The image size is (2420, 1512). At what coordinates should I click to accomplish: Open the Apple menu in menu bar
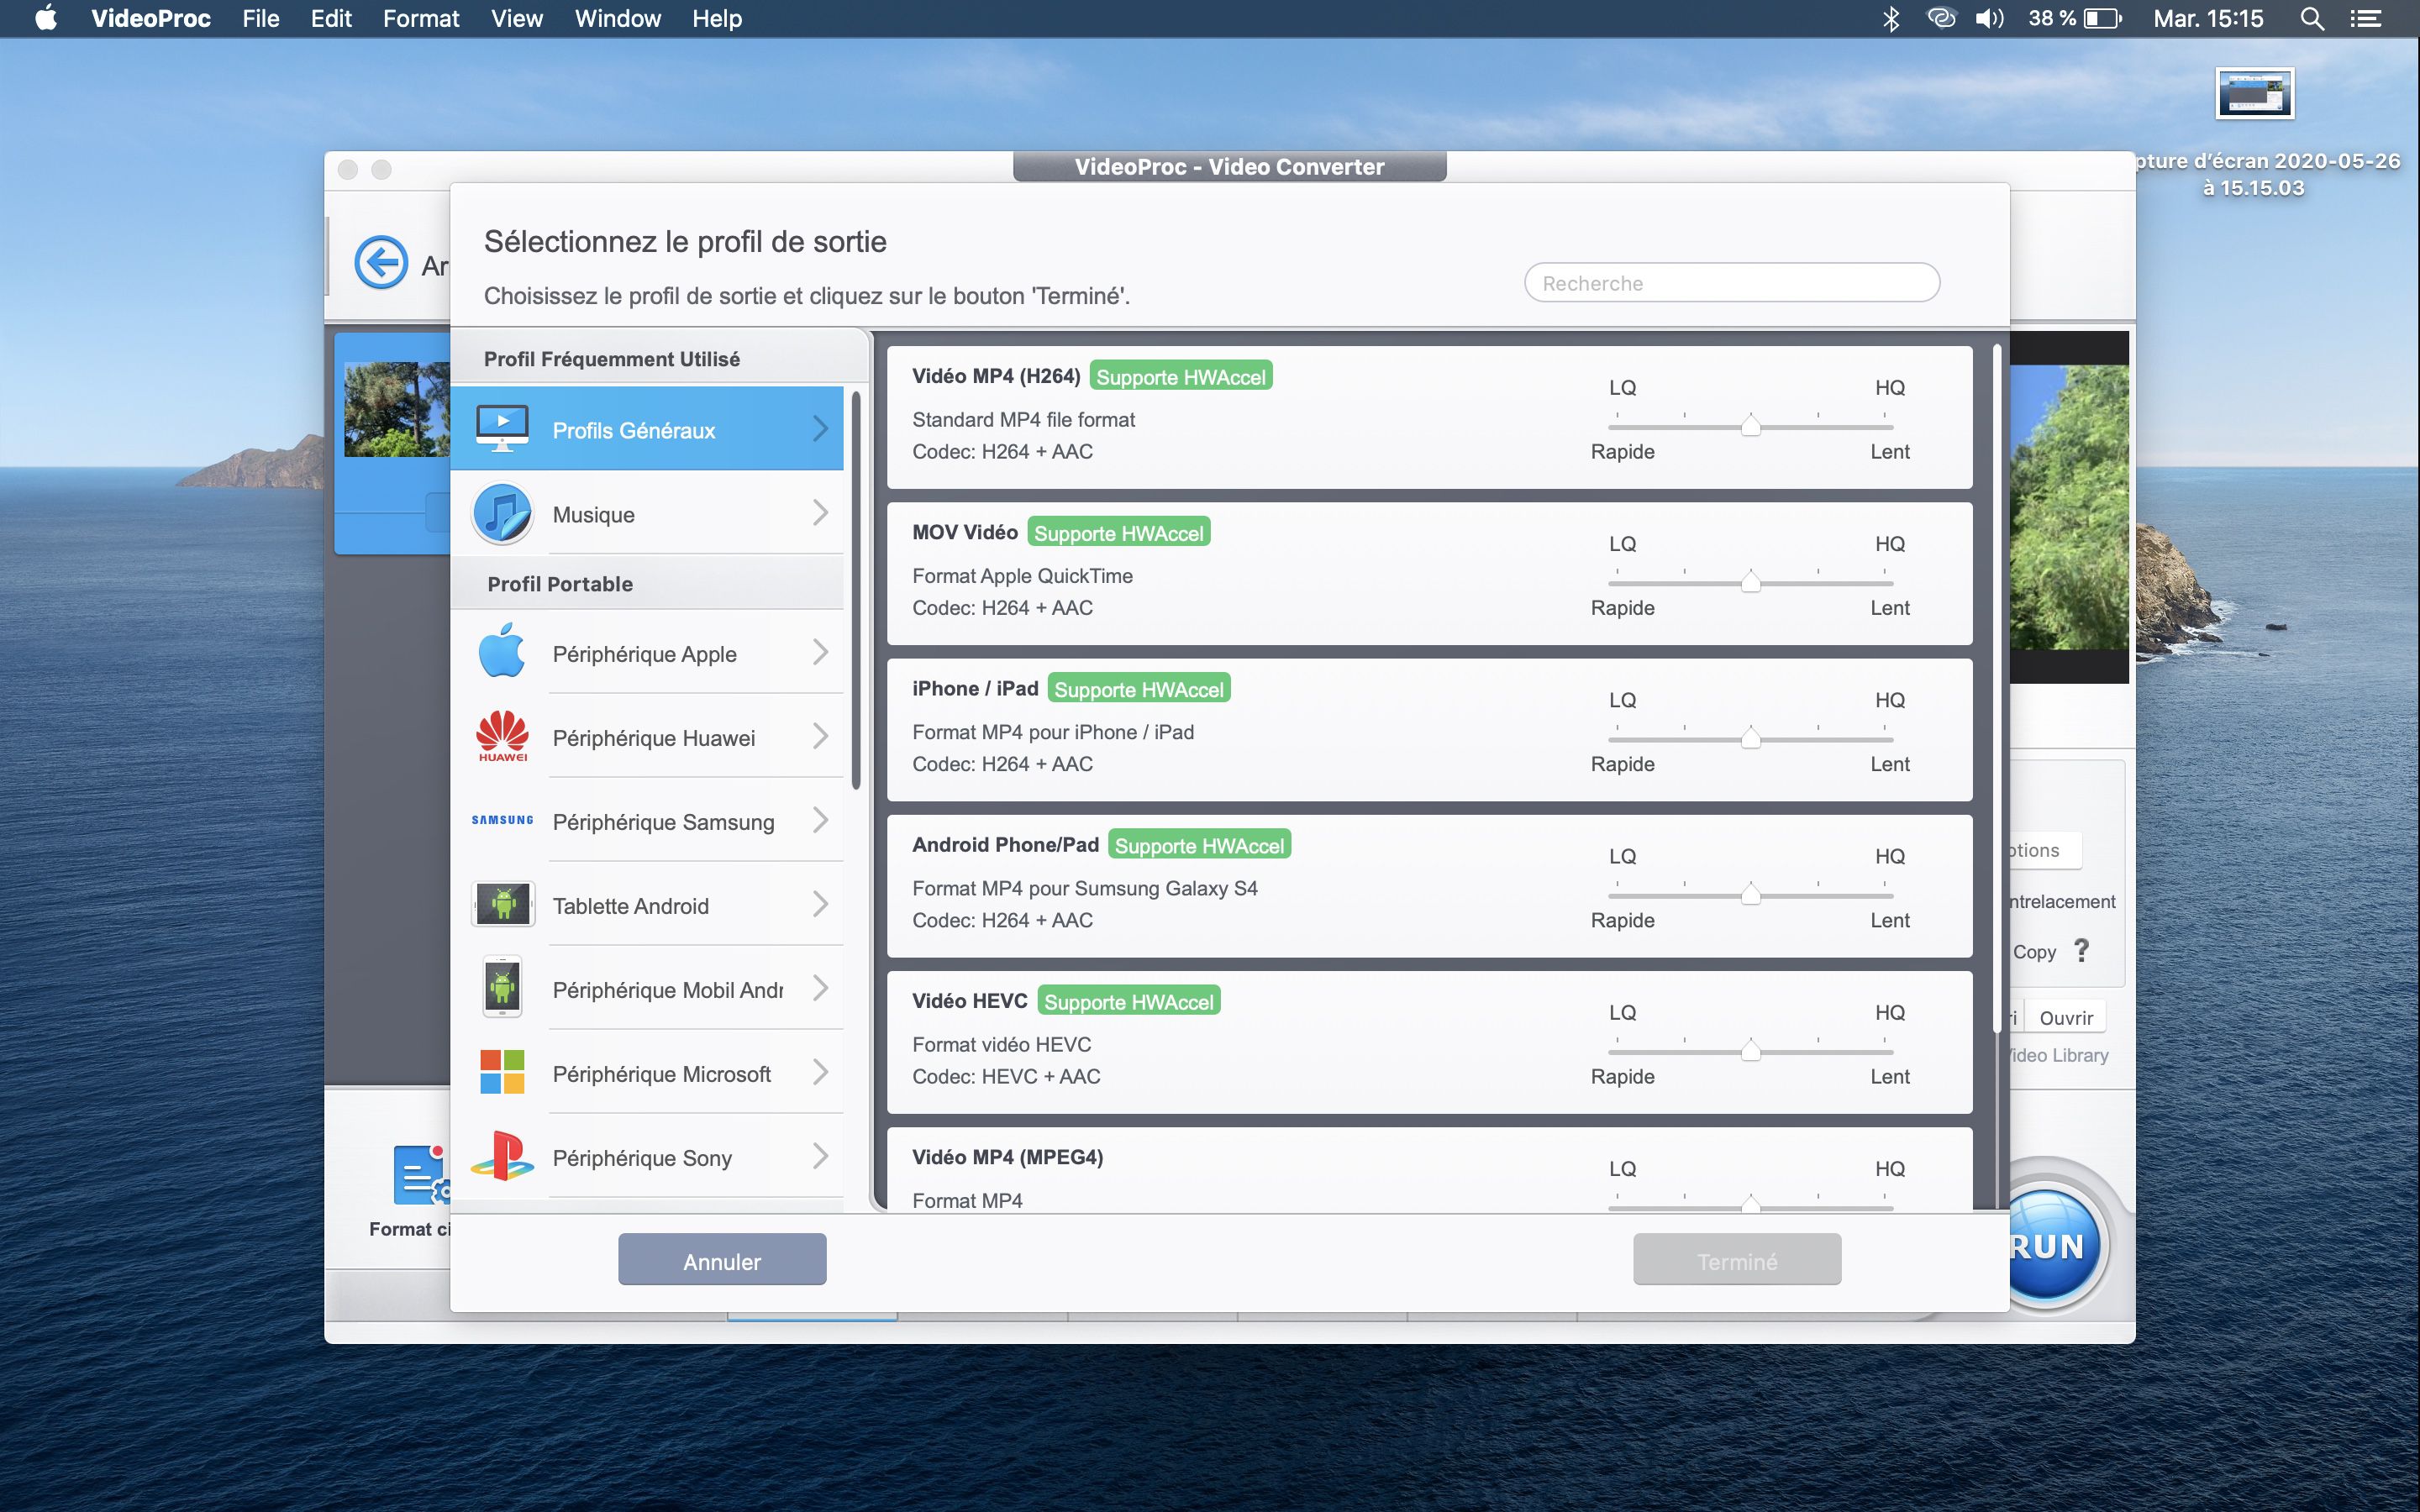tap(46, 18)
